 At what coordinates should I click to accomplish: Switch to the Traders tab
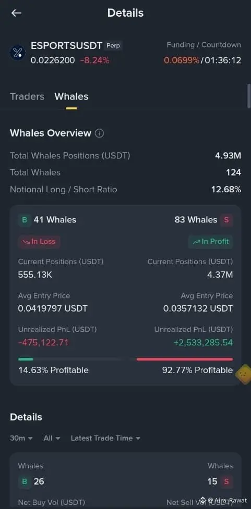click(x=27, y=96)
